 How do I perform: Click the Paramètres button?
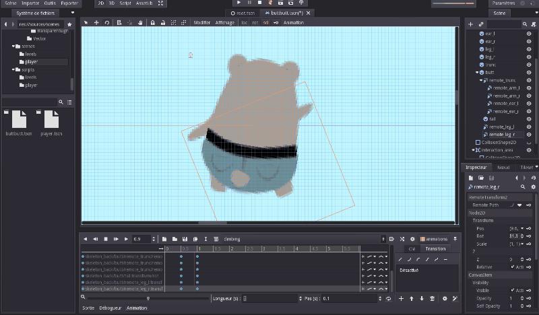coord(502,3)
